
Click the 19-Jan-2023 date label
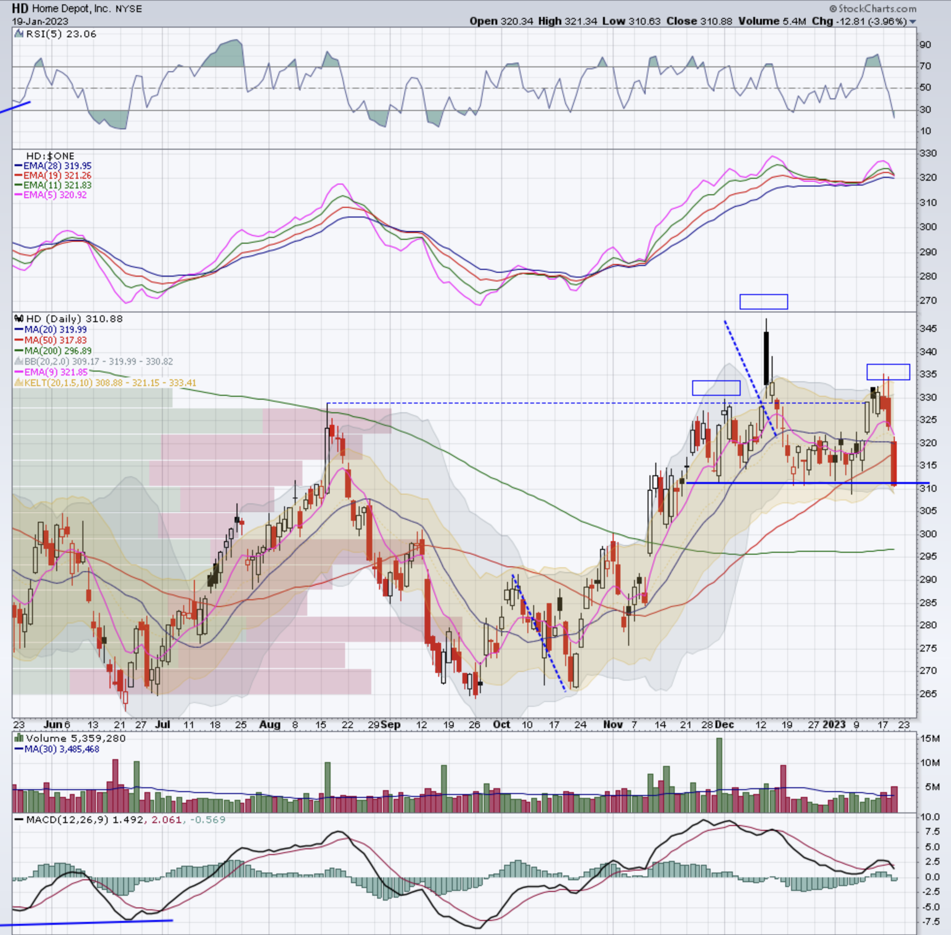click(x=40, y=22)
